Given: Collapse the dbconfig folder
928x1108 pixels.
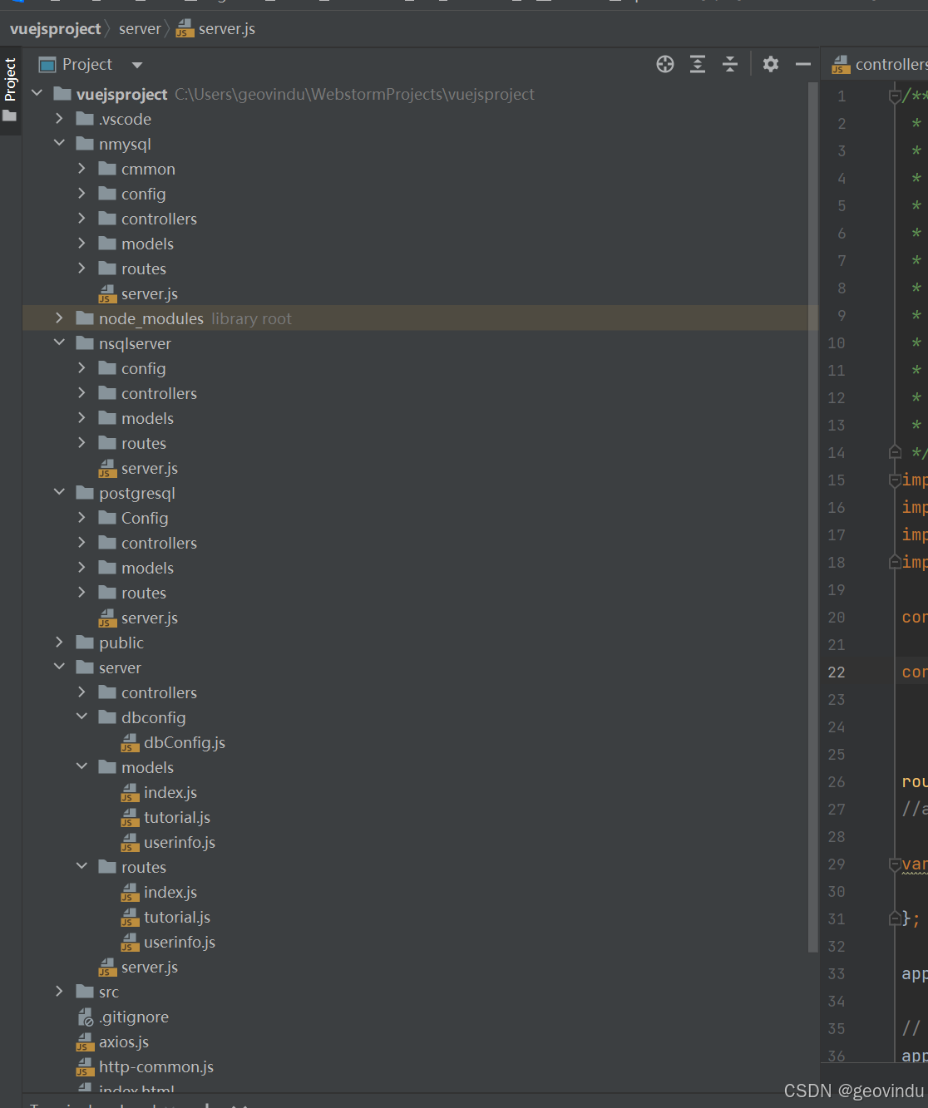Looking at the screenshot, I should [x=81, y=717].
